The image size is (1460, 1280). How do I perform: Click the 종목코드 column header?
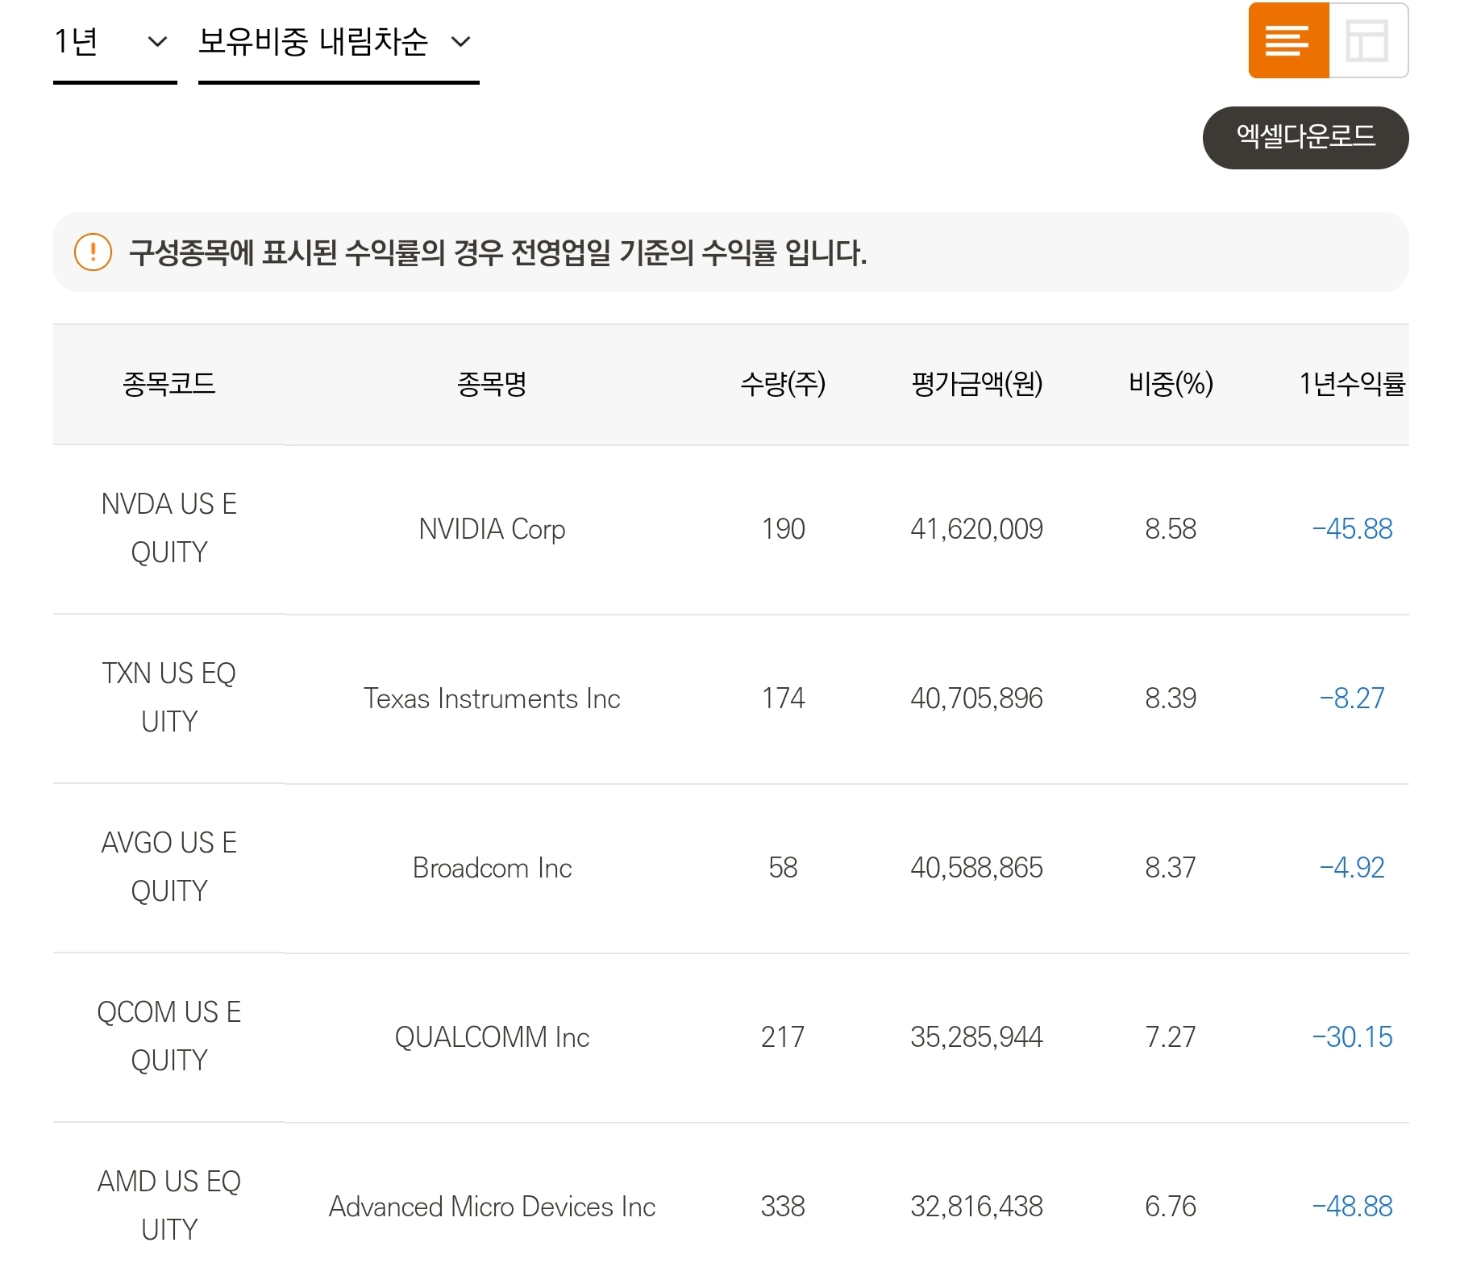(x=169, y=384)
